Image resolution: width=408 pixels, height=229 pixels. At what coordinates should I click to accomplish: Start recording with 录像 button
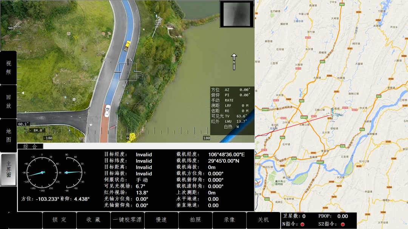click(x=229, y=220)
